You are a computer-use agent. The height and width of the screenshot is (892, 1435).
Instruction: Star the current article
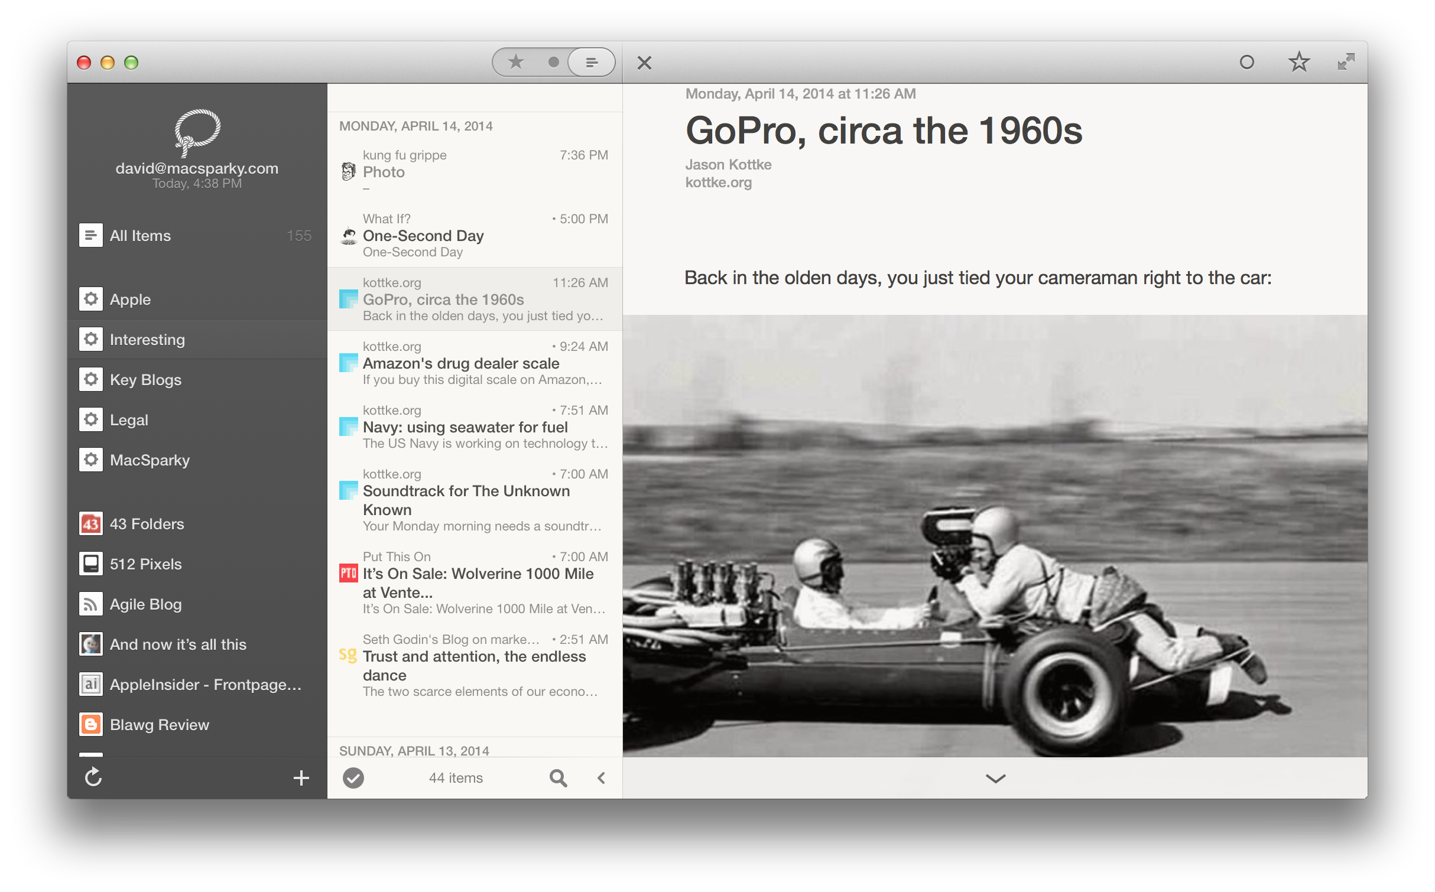(1298, 62)
